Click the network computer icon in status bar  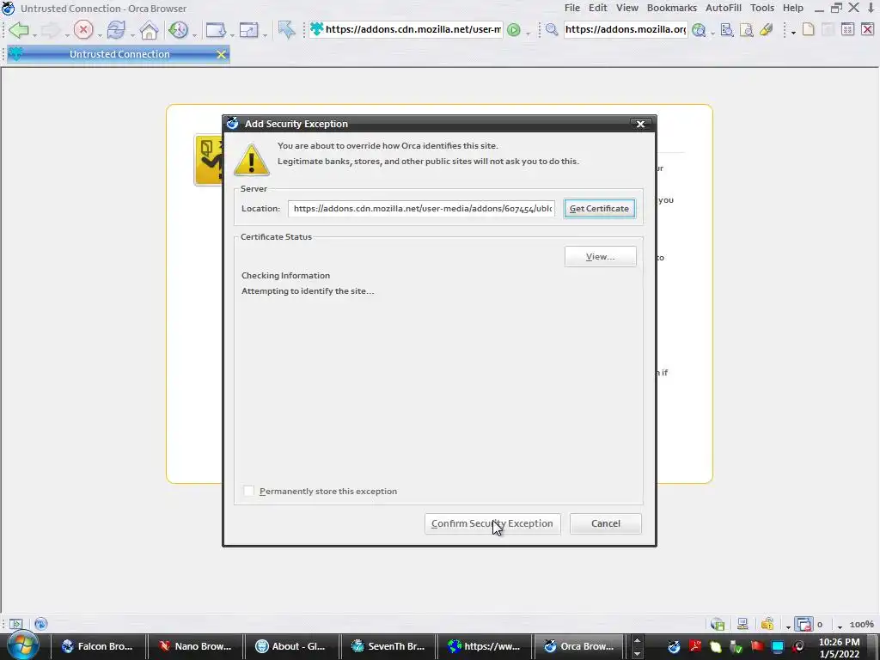[742, 624]
